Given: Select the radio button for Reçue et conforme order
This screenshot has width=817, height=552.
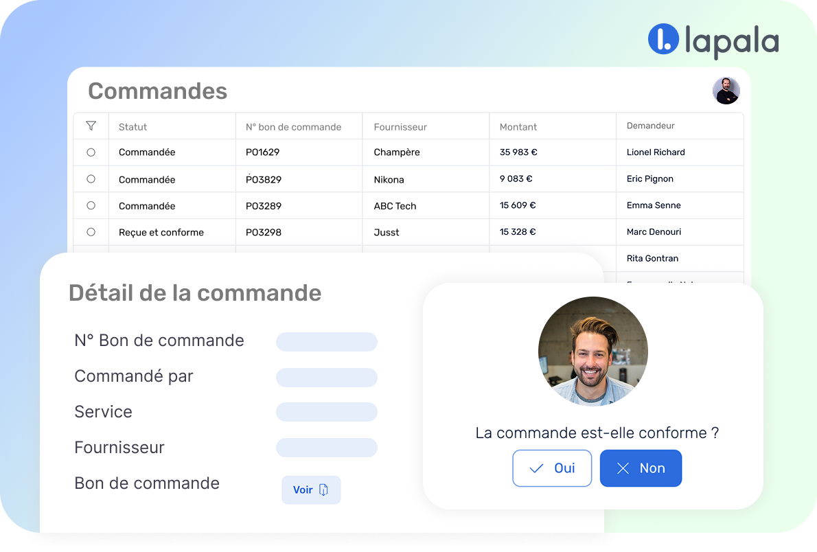Looking at the screenshot, I should click(x=91, y=232).
